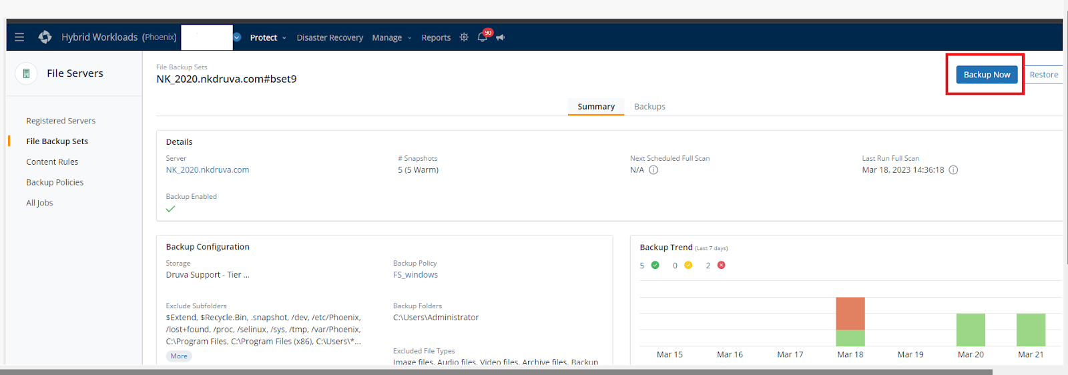Open Backup Policies in sidebar

pyautogui.click(x=55, y=182)
